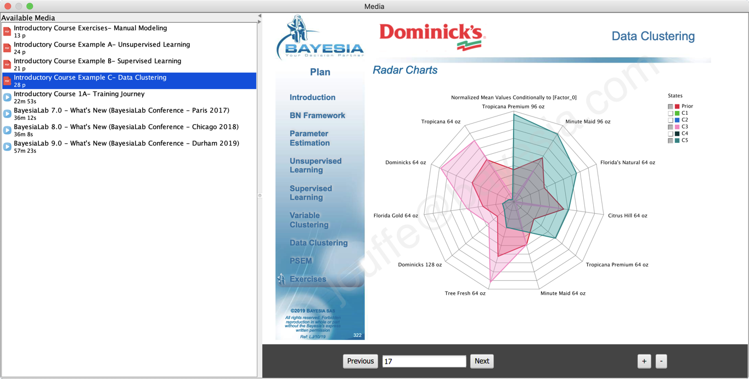The image size is (749, 379).
Task: Click the teal C5 color swatch
Action: 677,141
